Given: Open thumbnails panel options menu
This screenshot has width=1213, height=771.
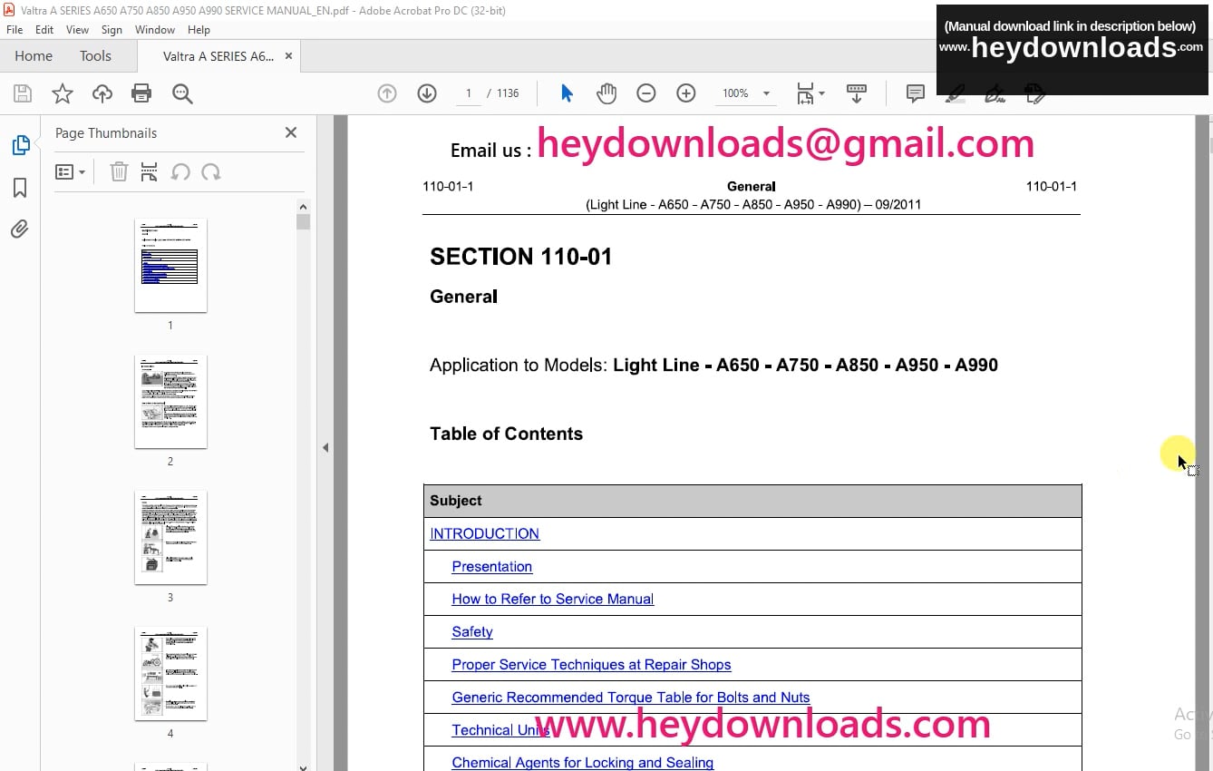Looking at the screenshot, I should (x=70, y=171).
